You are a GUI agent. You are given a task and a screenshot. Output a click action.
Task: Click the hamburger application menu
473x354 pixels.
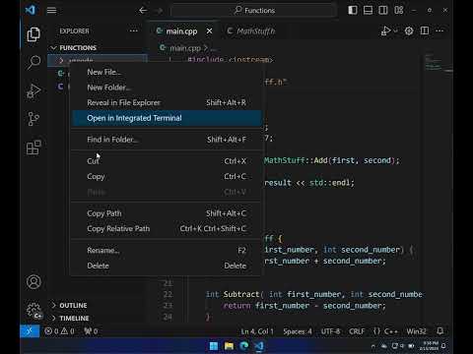pyautogui.click(x=51, y=11)
